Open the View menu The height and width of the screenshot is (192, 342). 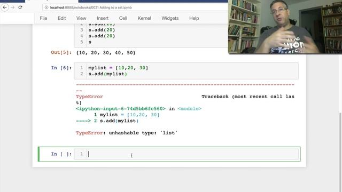(81, 18)
